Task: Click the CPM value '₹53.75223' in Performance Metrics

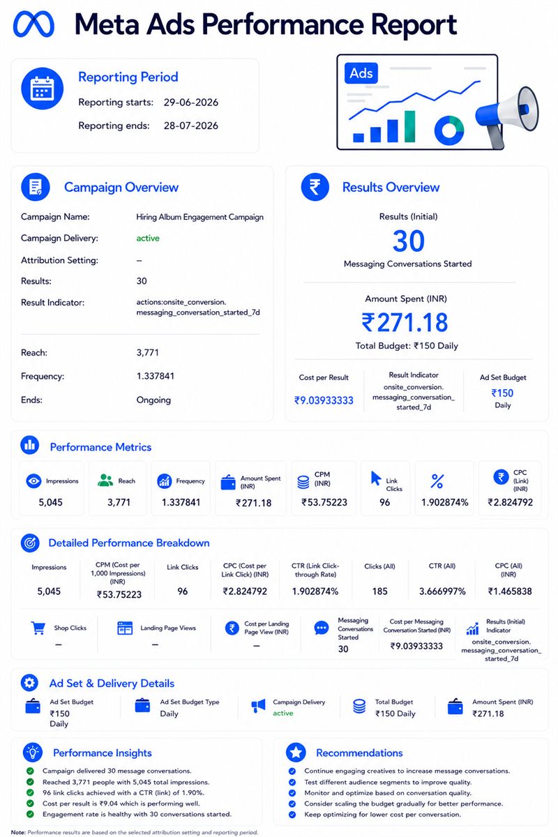Action: click(324, 502)
